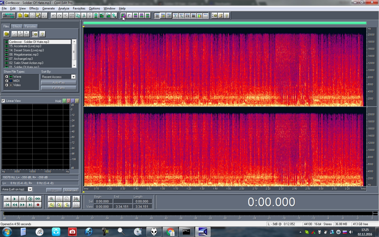
Task: Click the Open File folder icon in Files panel
Action: (x=7, y=34)
